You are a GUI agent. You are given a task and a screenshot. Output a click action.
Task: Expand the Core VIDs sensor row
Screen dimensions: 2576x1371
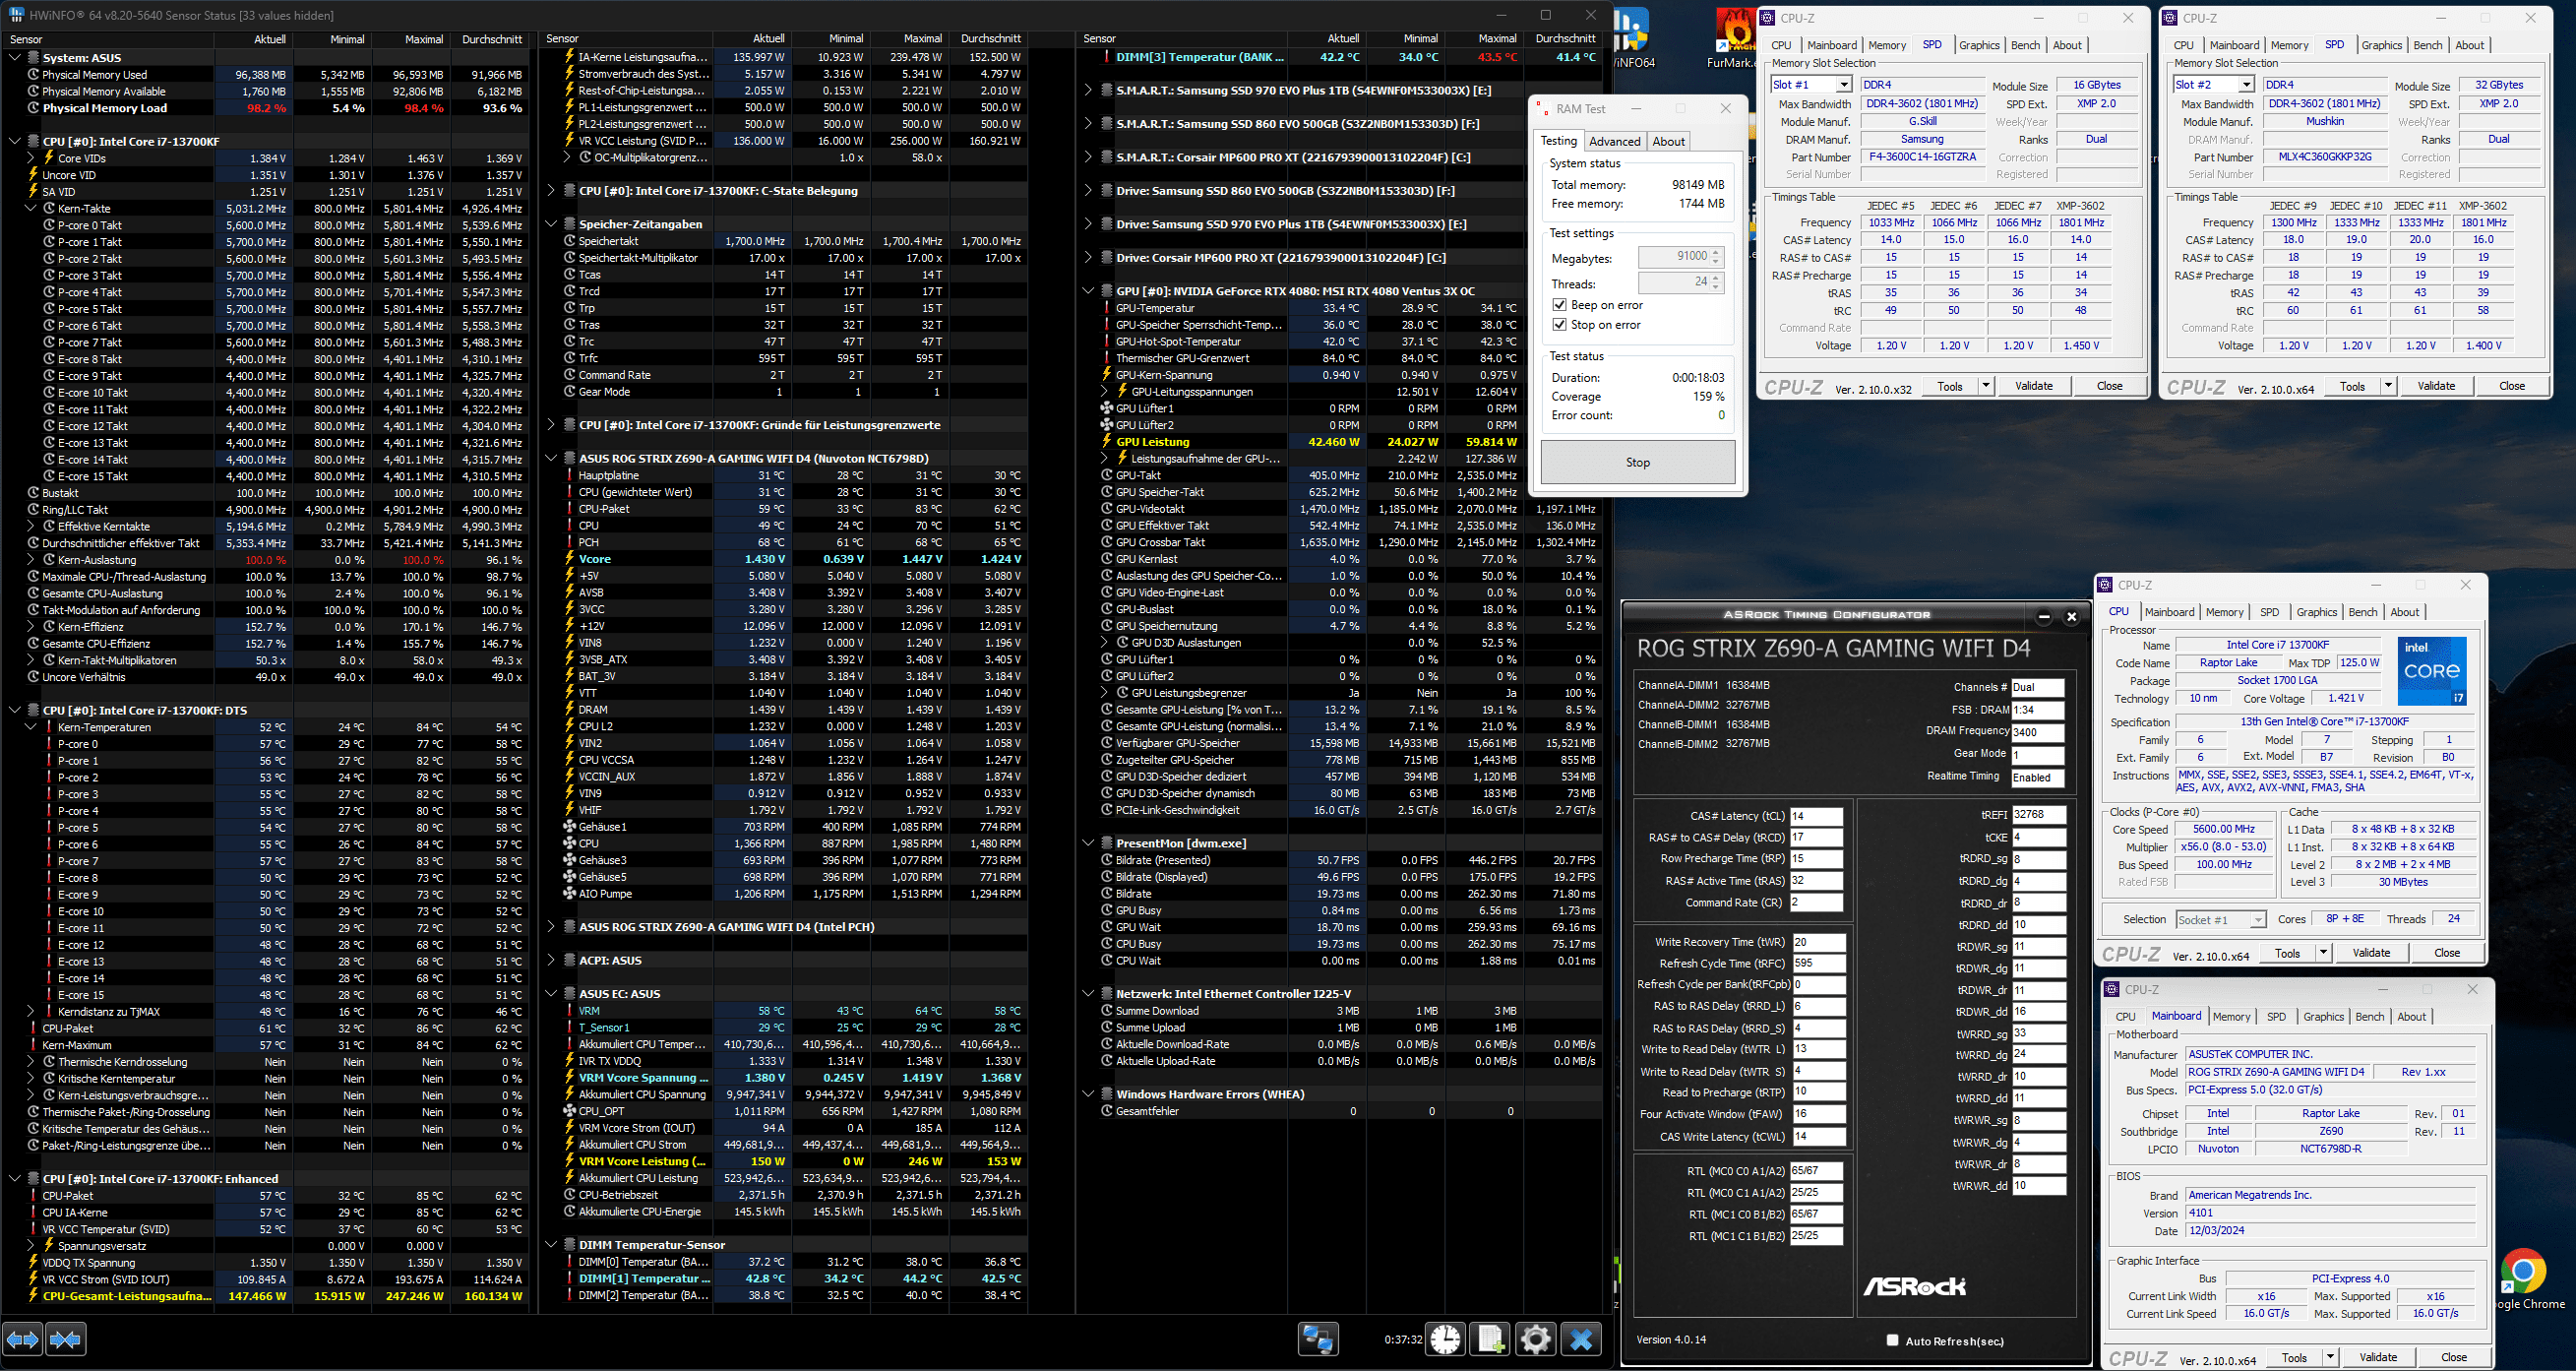31,158
